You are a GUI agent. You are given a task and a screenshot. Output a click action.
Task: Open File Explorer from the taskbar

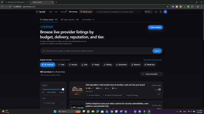(93, 111)
